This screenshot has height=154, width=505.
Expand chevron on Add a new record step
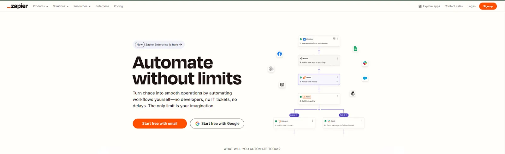337,82
